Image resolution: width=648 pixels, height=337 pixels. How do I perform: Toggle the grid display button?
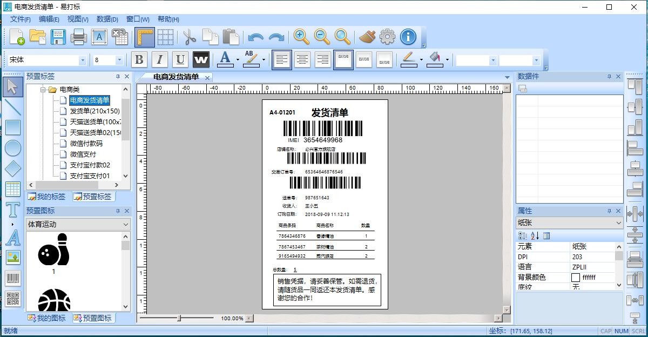click(x=165, y=37)
